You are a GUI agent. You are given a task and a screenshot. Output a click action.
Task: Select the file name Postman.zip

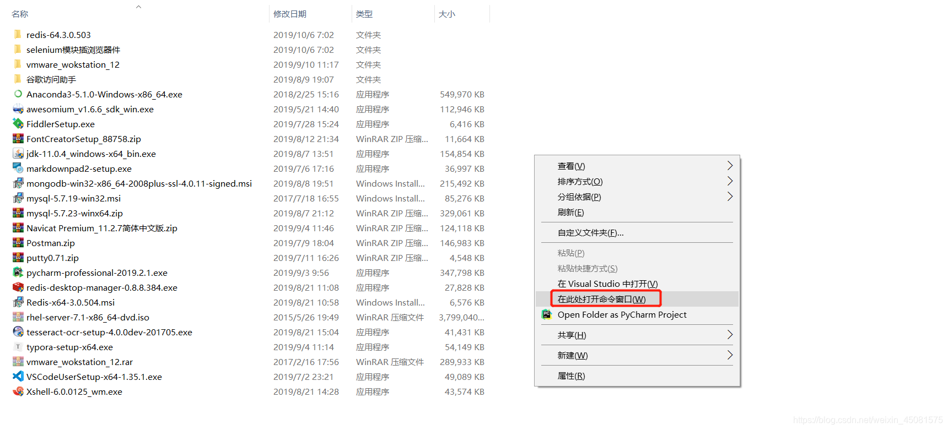point(51,243)
